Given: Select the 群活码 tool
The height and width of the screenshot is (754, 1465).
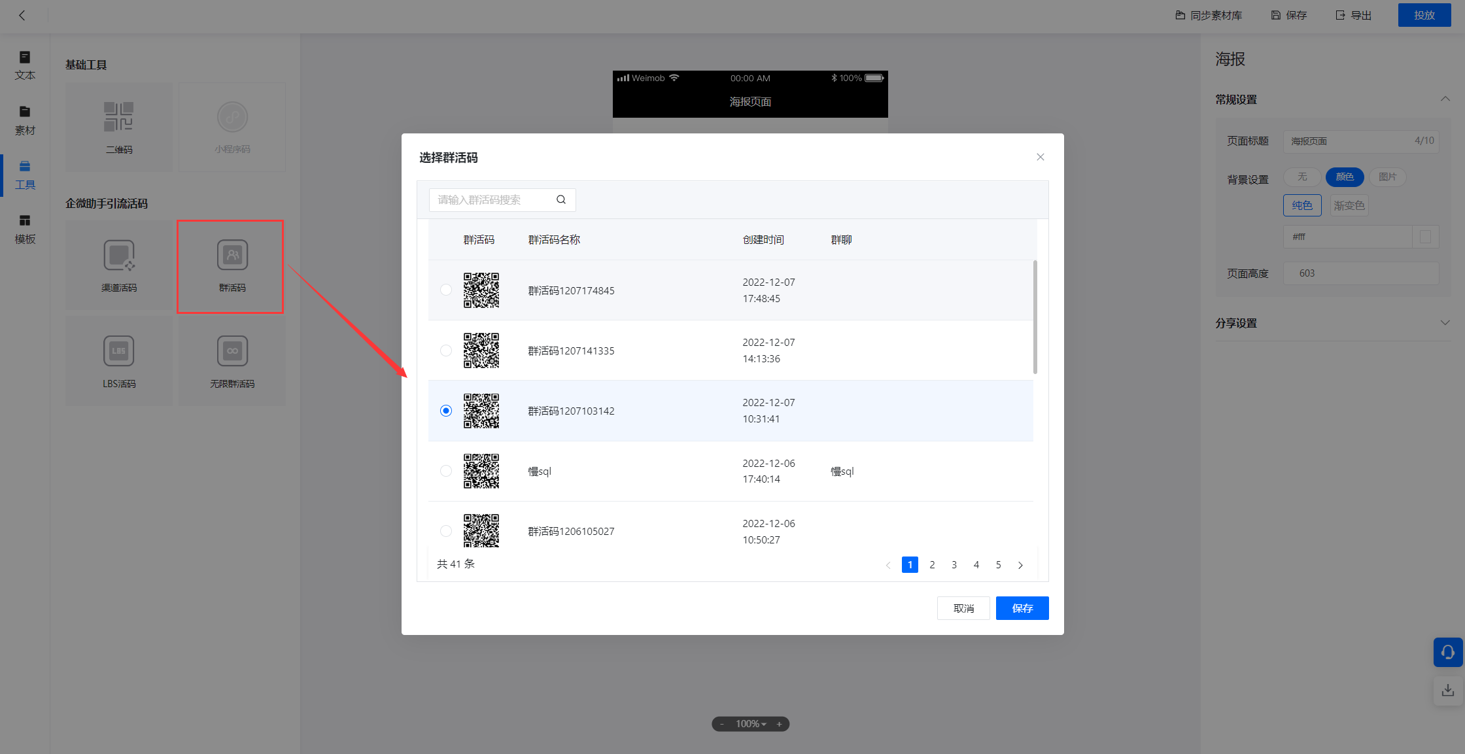Looking at the screenshot, I should click(x=232, y=266).
